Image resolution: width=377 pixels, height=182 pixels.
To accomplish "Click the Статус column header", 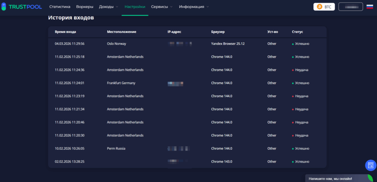I will 297,32.
